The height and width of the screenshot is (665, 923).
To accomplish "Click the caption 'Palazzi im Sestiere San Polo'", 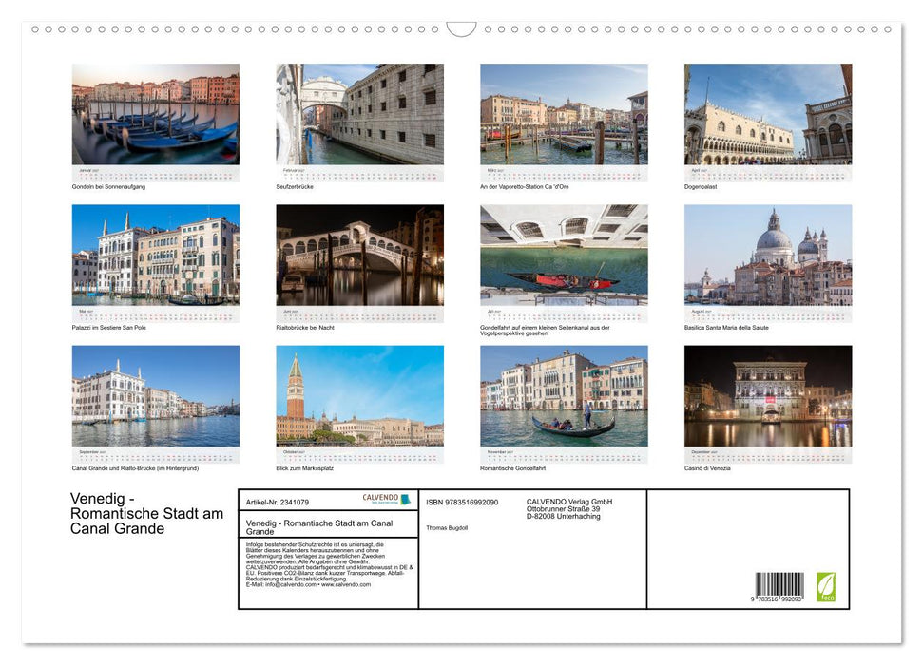I will (x=109, y=327).
